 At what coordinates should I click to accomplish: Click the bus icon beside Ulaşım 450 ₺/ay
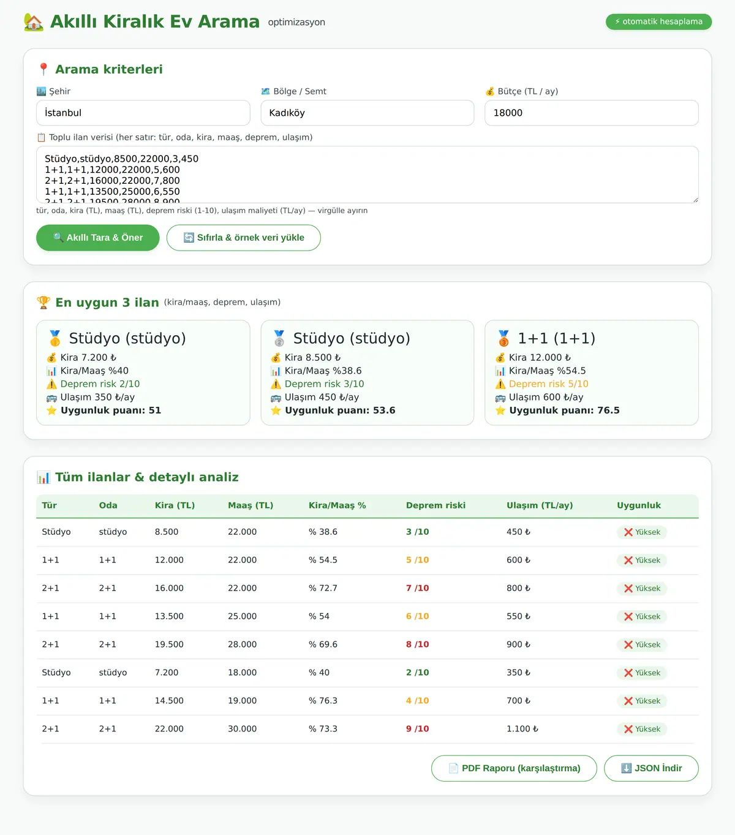[x=276, y=398]
